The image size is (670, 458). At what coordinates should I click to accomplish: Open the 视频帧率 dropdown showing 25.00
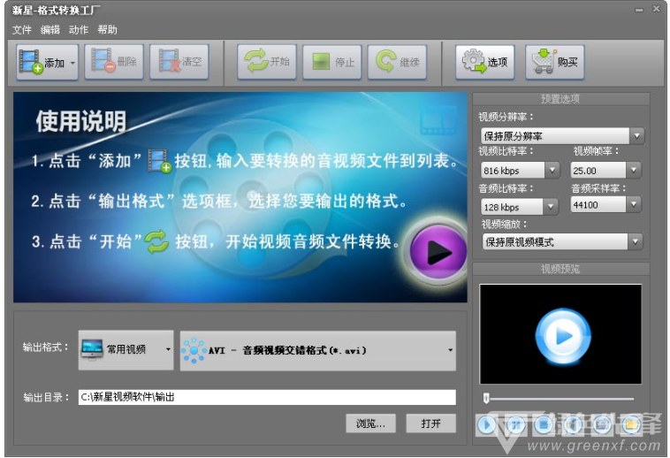coord(605,171)
